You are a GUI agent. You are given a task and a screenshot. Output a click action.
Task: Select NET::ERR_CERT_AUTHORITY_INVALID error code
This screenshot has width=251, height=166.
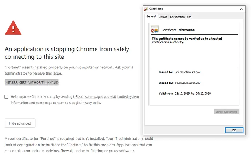coord(32,82)
